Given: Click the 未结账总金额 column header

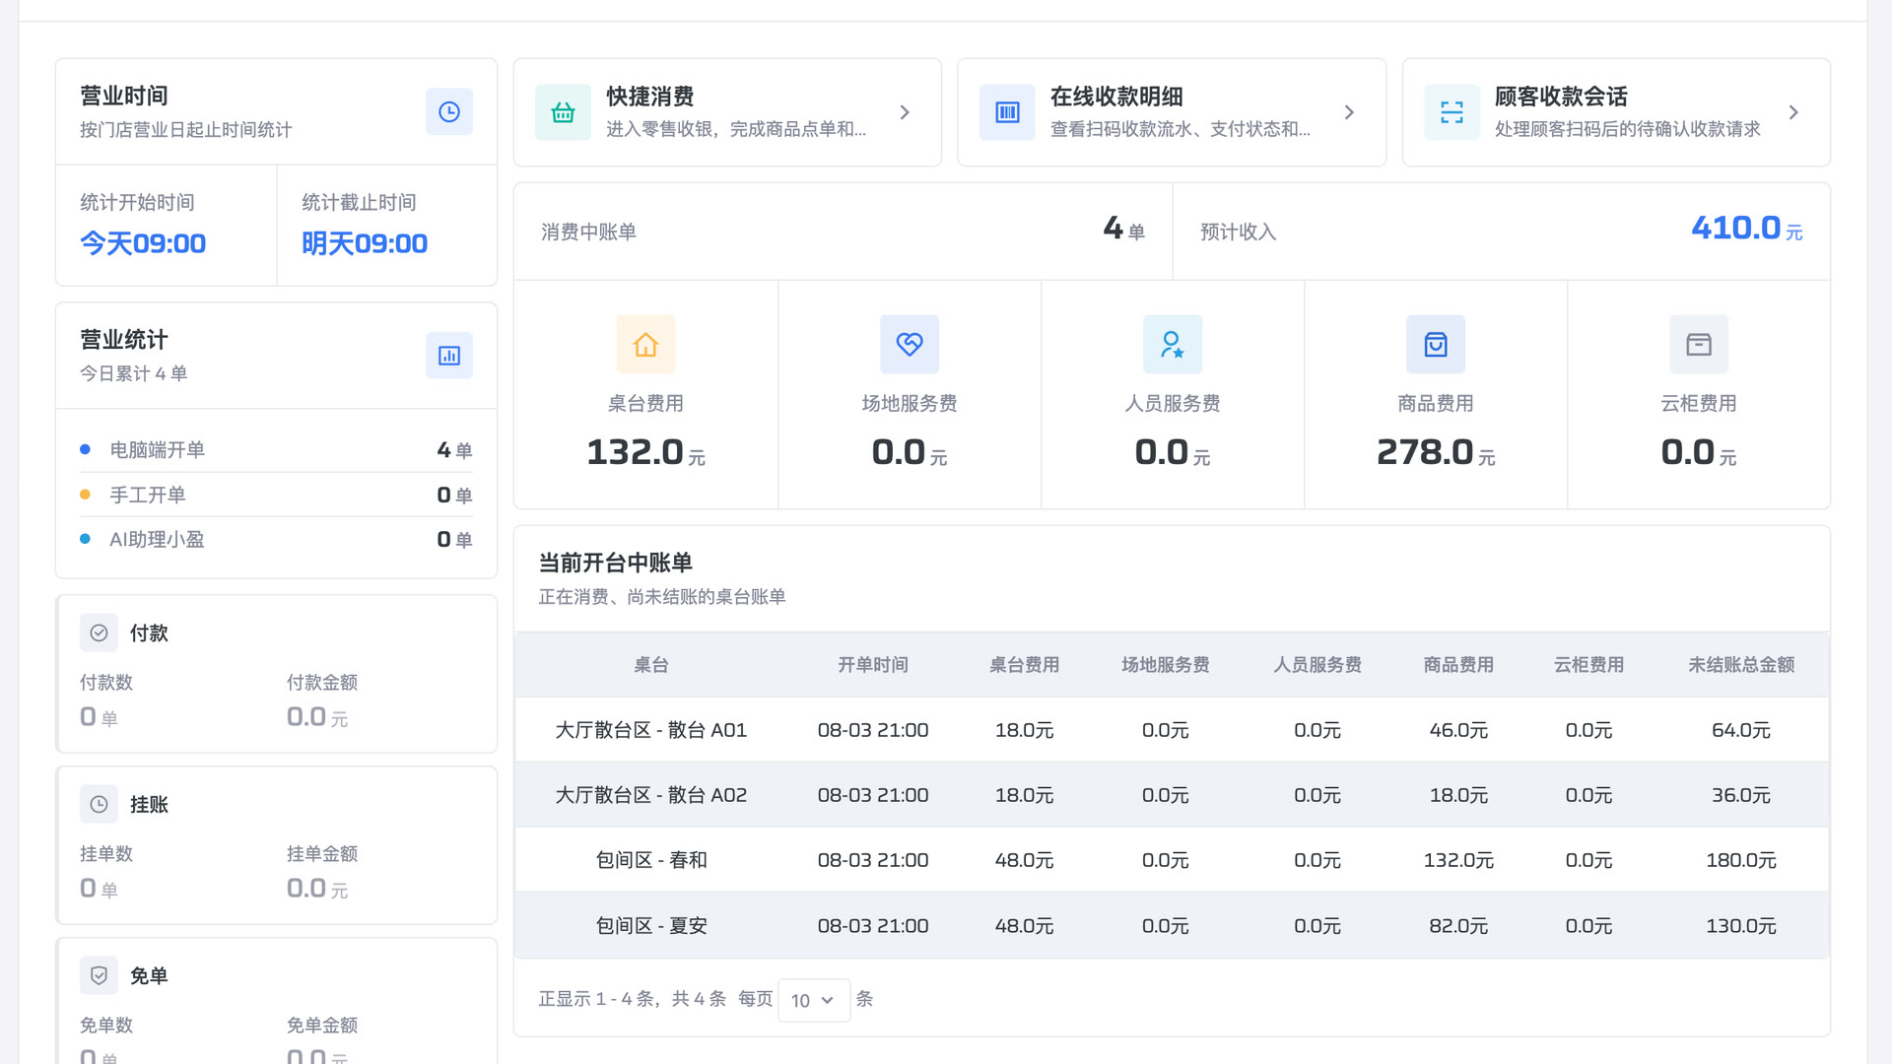Looking at the screenshot, I should 1741,665.
